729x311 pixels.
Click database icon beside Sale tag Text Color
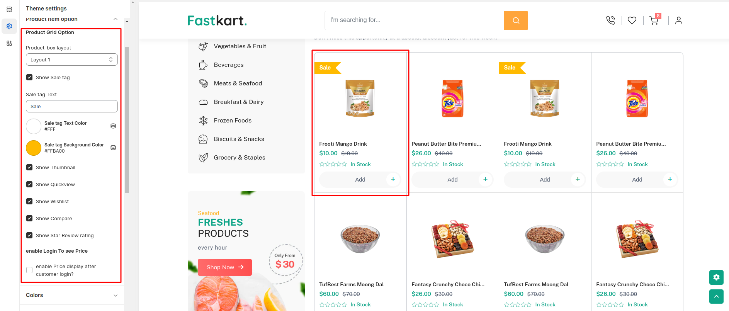(113, 126)
